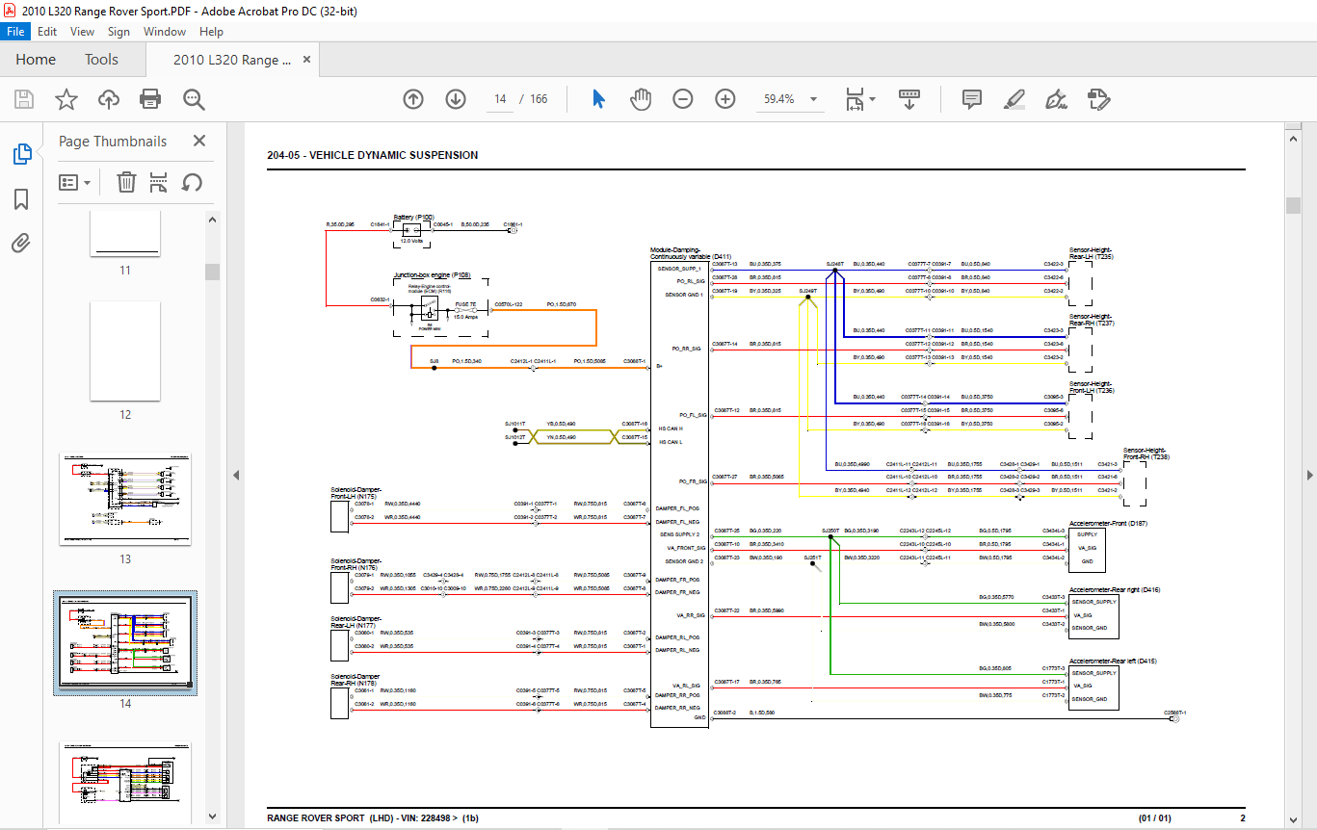Click heading '204-05 - VEHICLE DYNAMIC SUSPENSION'
This screenshot has width=1317, height=830.
pyautogui.click(x=372, y=155)
